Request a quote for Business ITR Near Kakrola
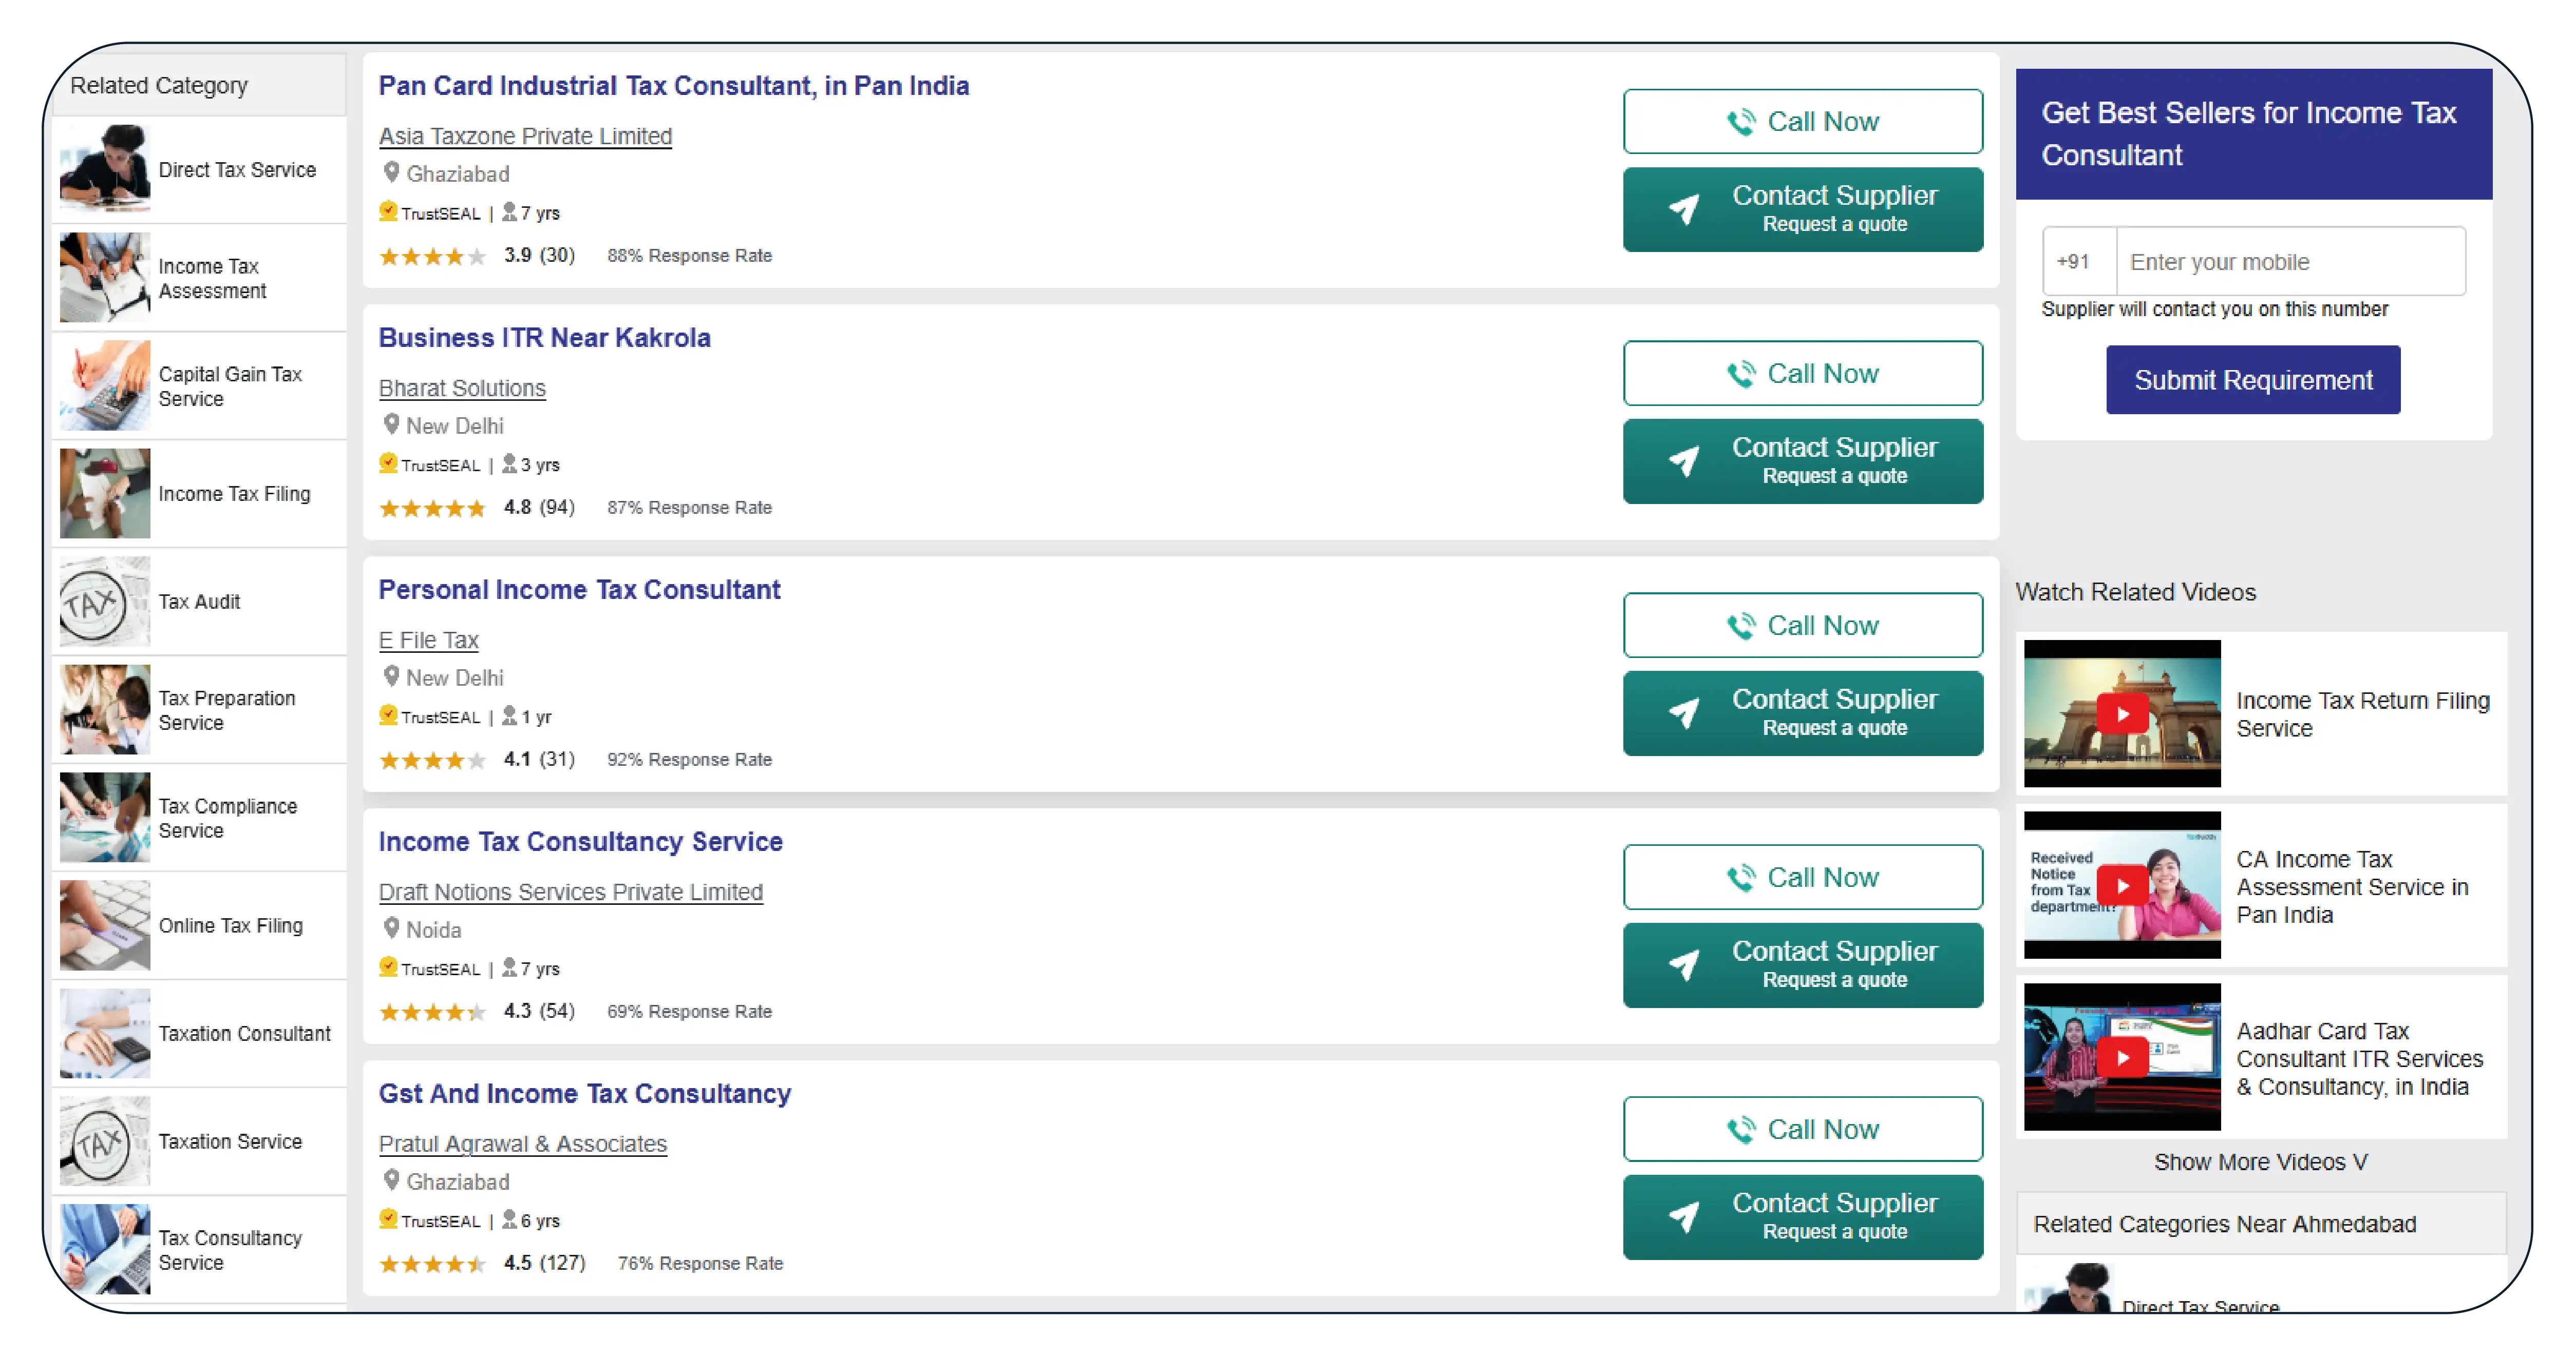Screen dimensions: 2576x1356 coord(1802,461)
